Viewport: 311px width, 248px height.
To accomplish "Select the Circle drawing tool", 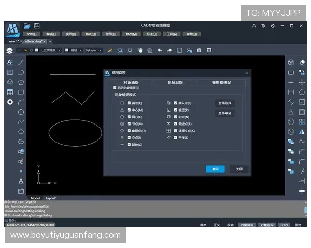I will click(x=21, y=112).
